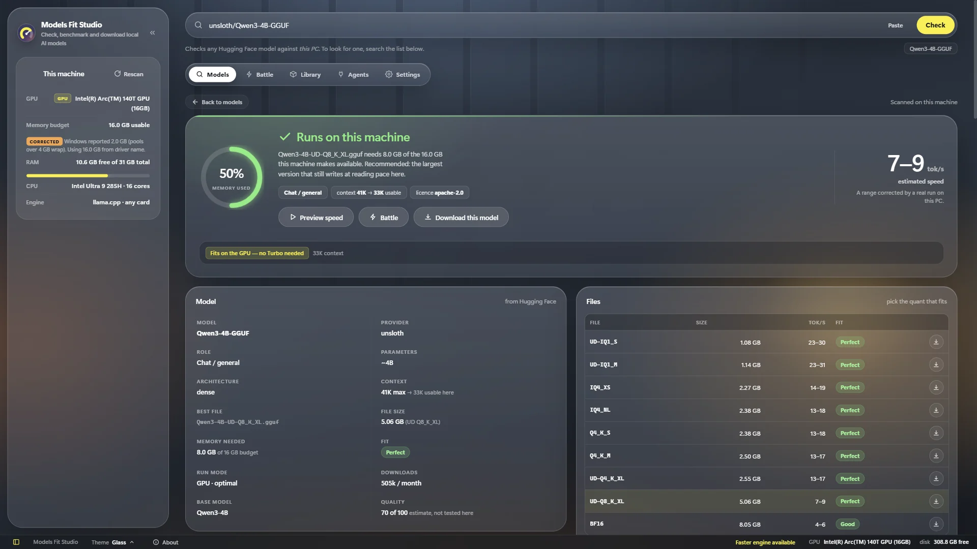977x549 pixels.
Task: Open the Library tab
Action: pos(305,75)
